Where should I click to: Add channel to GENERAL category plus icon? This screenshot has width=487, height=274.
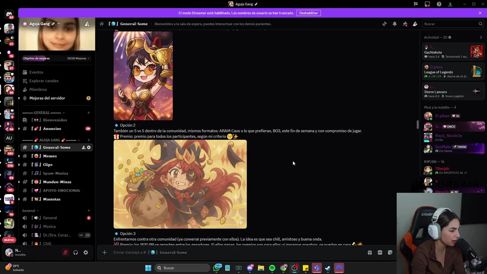(x=89, y=113)
